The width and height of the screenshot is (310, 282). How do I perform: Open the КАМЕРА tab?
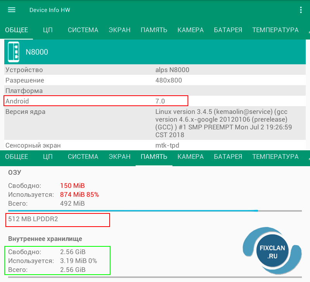190,30
